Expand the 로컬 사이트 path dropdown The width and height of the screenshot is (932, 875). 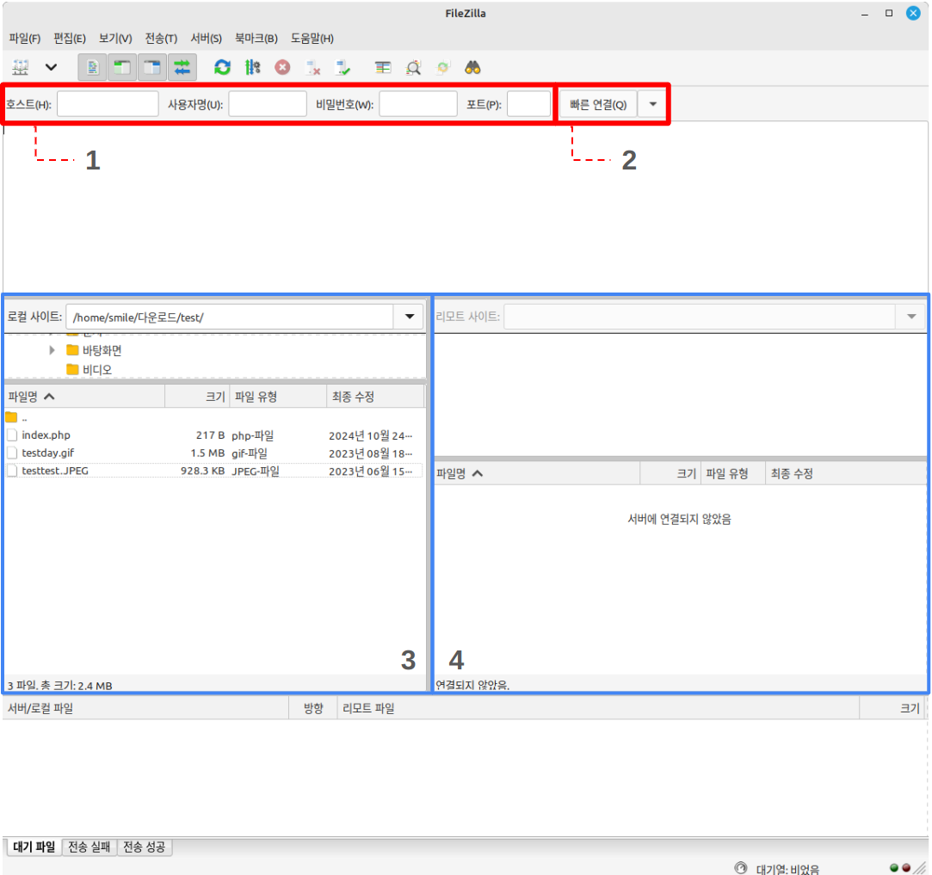409,317
